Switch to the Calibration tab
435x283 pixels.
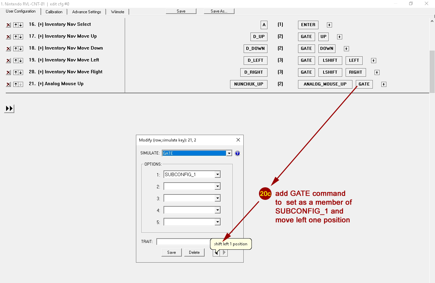point(54,12)
